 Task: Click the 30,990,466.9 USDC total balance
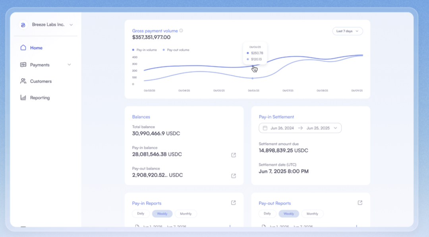pyautogui.click(x=156, y=133)
